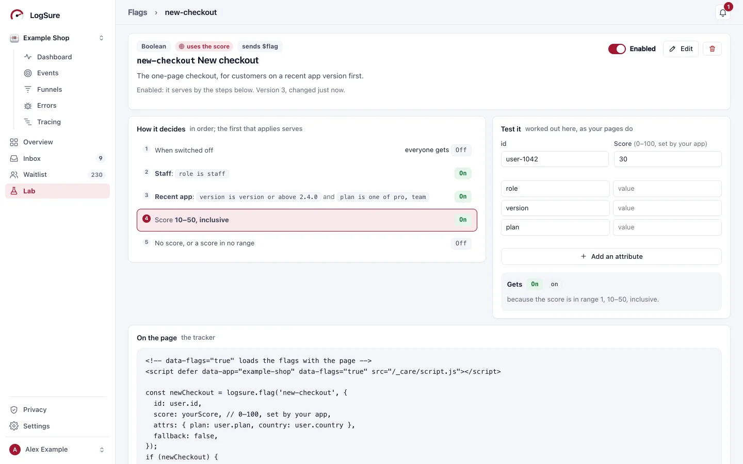This screenshot has width=743, height=464.
Task: Click the 'sends $flag' badge
Action: click(260, 46)
